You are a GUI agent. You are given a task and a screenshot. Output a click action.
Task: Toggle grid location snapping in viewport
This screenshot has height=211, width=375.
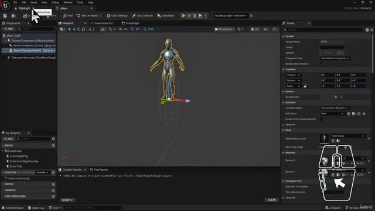121,29
